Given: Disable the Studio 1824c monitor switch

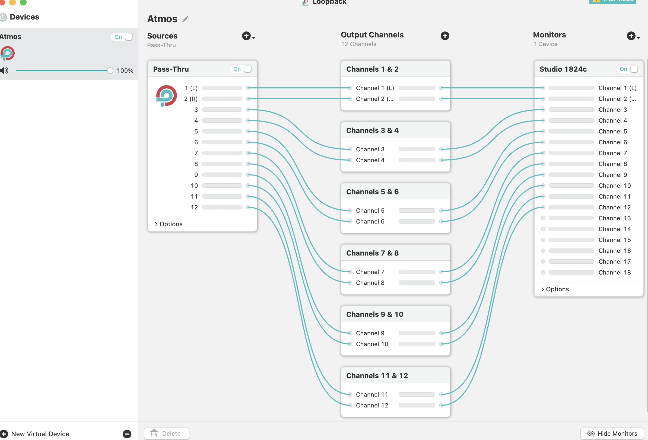Looking at the screenshot, I should pyautogui.click(x=627, y=69).
